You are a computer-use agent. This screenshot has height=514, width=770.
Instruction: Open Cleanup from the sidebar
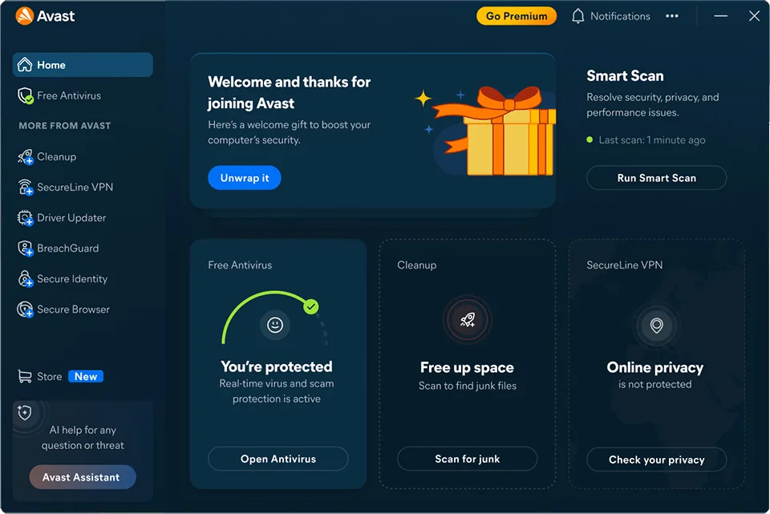coord(83,157)
